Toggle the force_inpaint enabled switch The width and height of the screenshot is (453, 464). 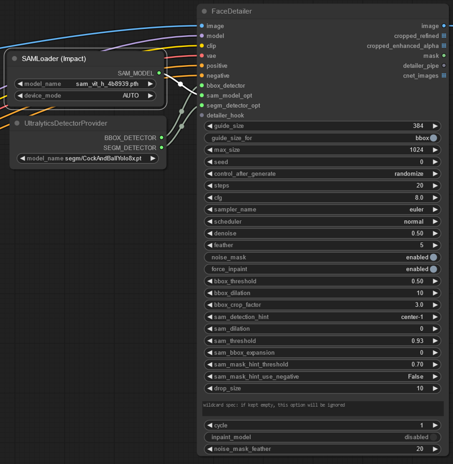click(434, 269)
